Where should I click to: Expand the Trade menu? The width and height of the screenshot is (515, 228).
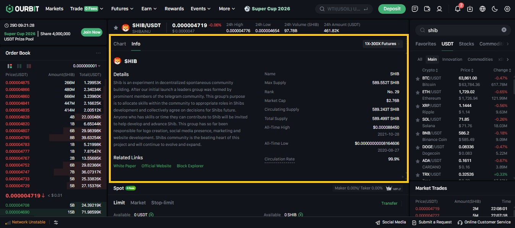pos(87,8)
